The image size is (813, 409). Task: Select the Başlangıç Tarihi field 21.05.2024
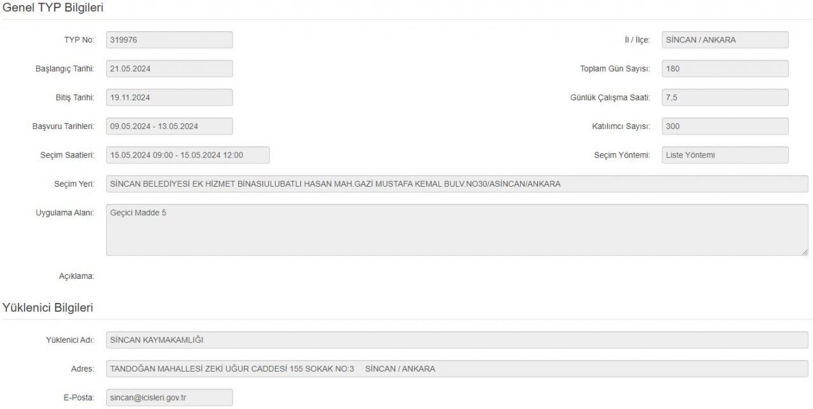coord(169,69)
